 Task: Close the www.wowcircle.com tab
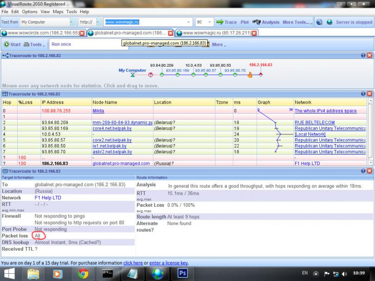pos(82,33)
